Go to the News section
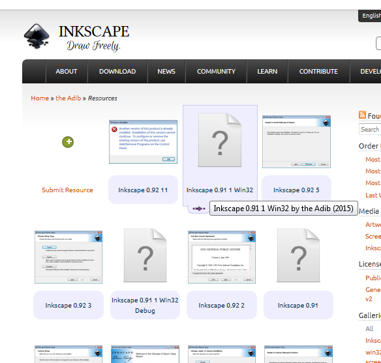 tap(166, 71)
